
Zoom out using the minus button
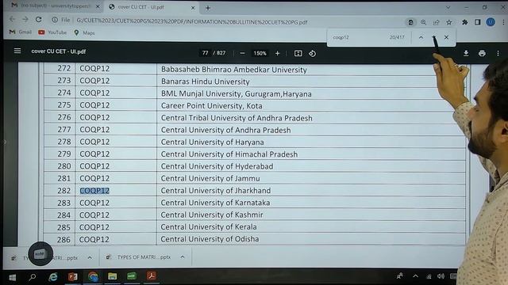pos(242,53)
